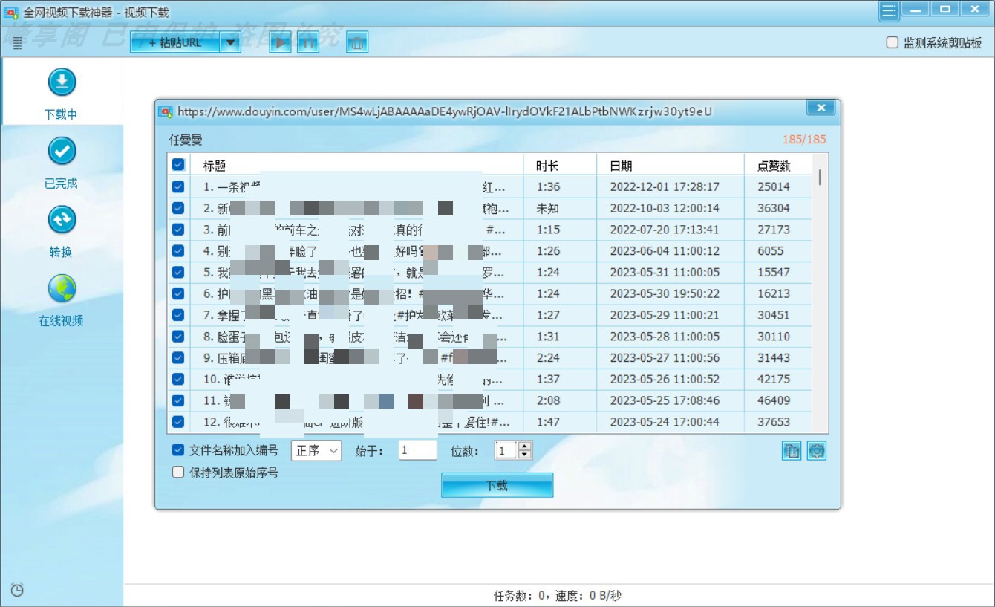Image resolution: width=995 pixels, height=607 pixels.
Task: Click the date 2022-12-01 17:28:17
Action: [665, 186]
